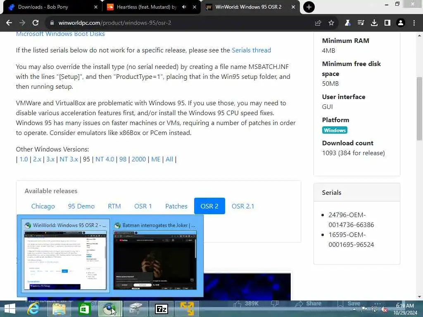Open the yellow arrows app on the taskbar

point(187,309)
